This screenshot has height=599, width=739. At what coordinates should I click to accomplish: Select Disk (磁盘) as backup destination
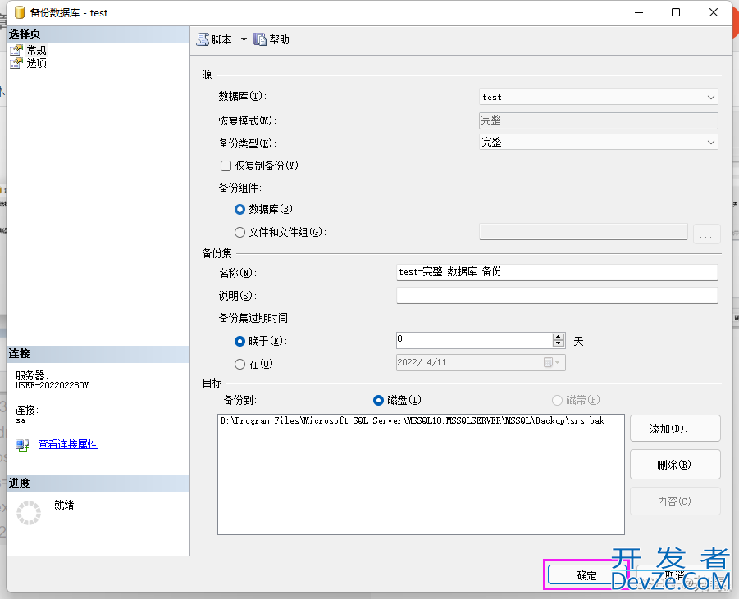pyautogui.click(x=378, y=400)
